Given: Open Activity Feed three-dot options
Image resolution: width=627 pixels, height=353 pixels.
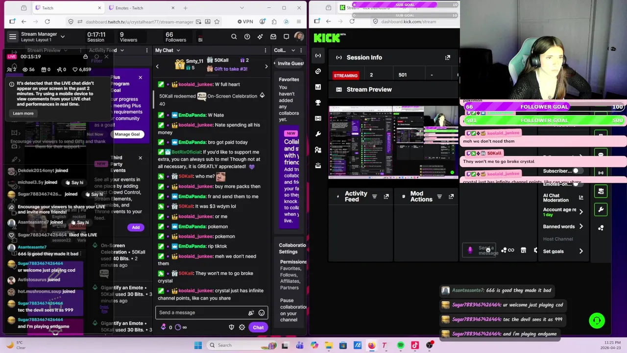Looking at the screenshot, I should pos(146,50).
